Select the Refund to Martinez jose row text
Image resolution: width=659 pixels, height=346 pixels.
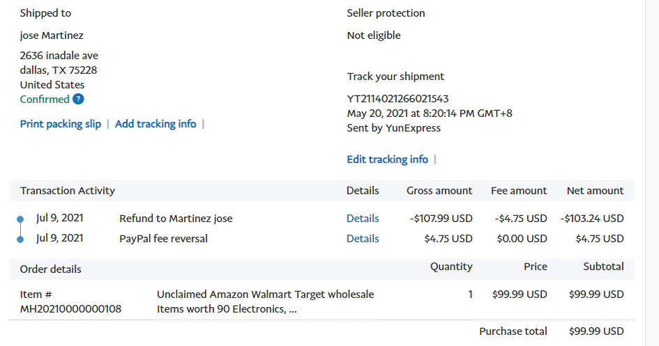point(176,219)
